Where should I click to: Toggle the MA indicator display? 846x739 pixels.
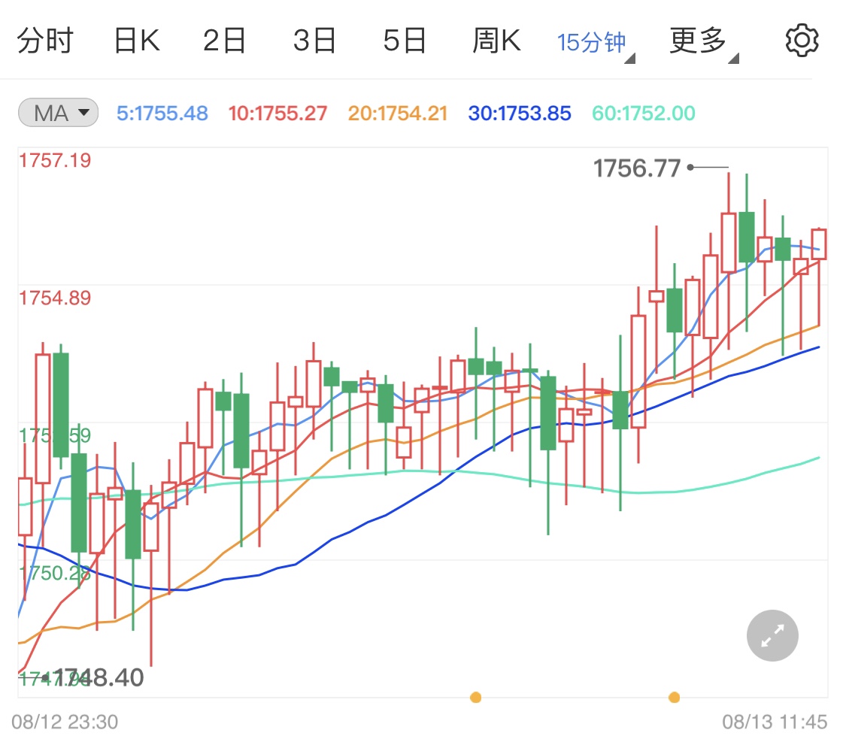click(x=57, y=111)
